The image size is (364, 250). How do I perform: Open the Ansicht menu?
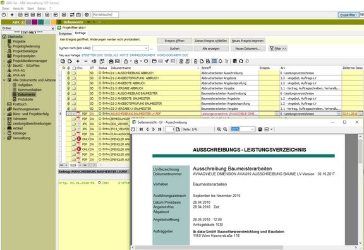18,9
